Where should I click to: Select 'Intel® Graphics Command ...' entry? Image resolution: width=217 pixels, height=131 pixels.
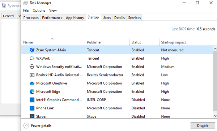click(59, 100)
